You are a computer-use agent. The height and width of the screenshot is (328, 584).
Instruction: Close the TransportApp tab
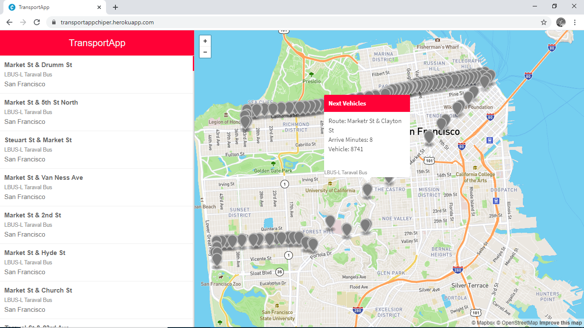[99, 7]
